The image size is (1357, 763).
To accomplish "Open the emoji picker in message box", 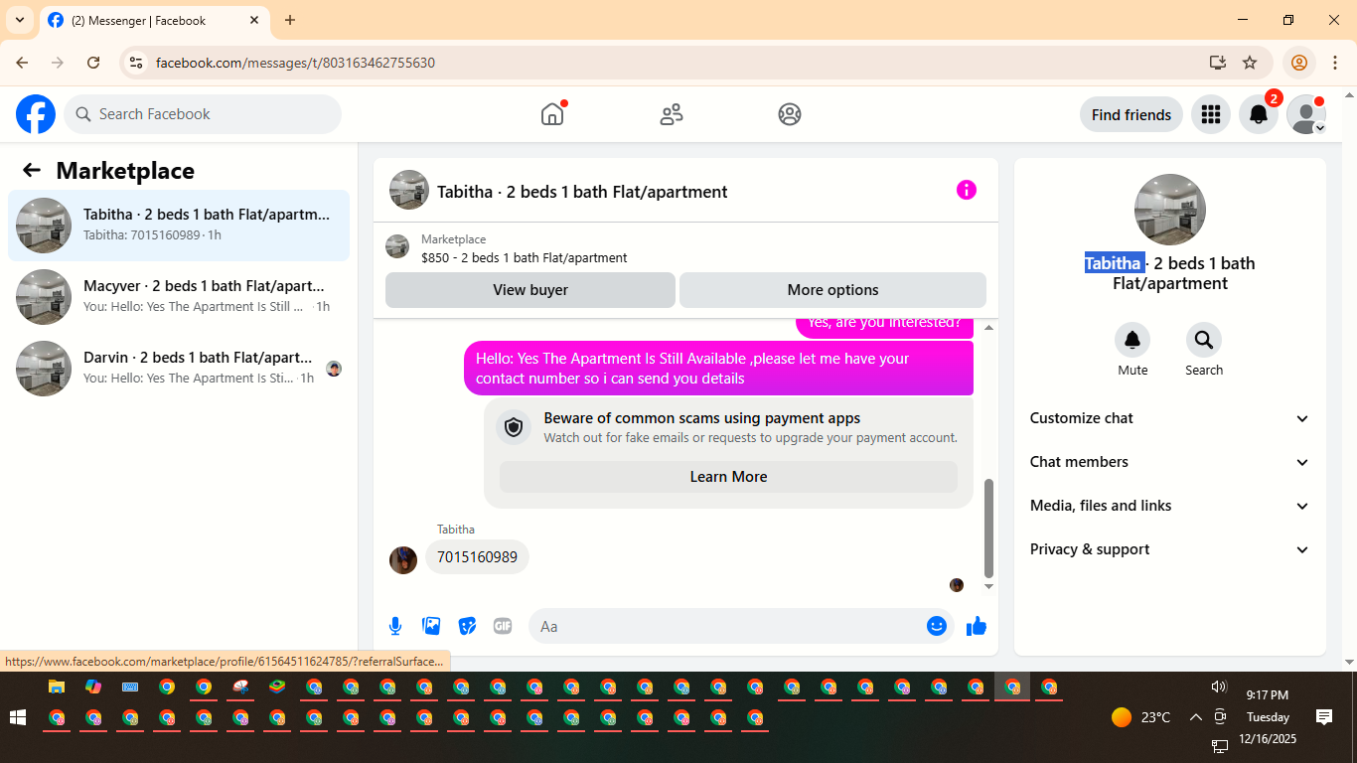I will 936,626.
